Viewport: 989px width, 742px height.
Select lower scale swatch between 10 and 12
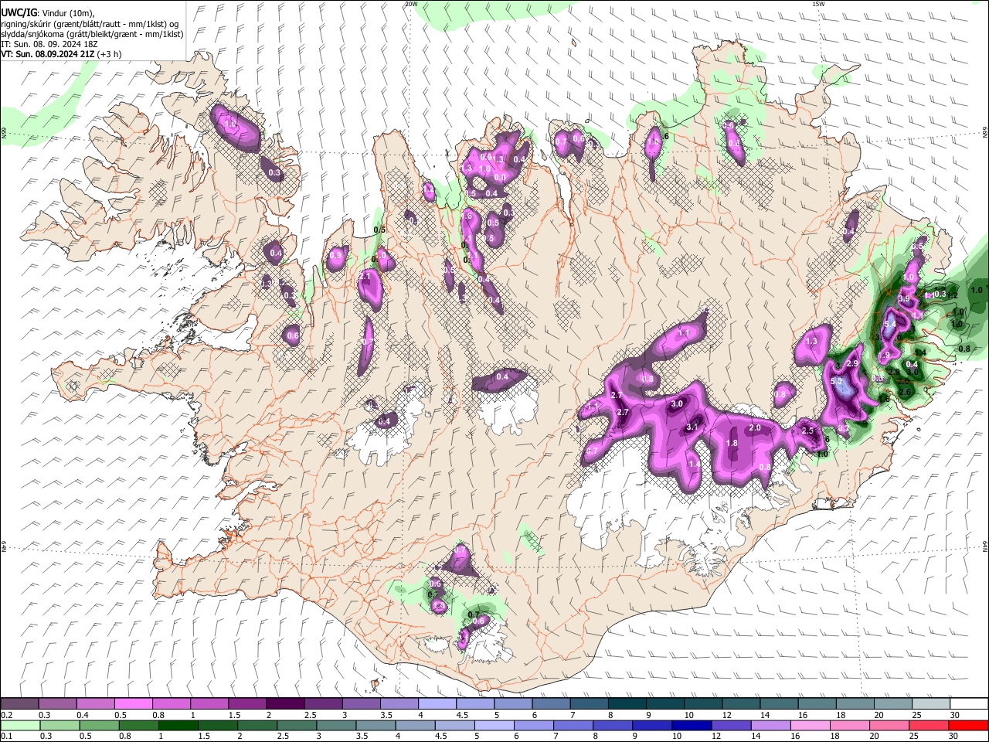[x=692, y=725]
